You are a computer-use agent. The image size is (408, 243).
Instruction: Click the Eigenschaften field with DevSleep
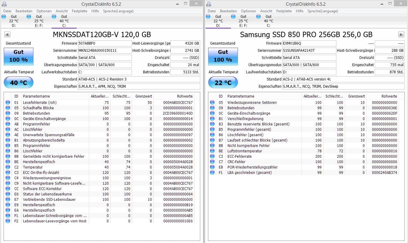pos(343,86)
